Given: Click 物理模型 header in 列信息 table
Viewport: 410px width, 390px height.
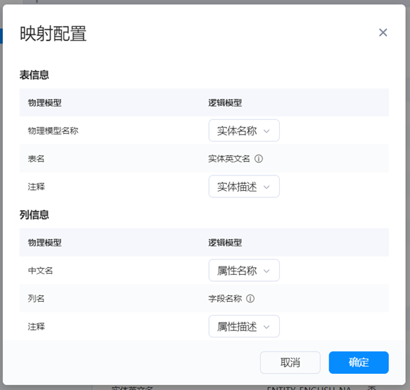Looking at the screenshot, I should 45,243.
